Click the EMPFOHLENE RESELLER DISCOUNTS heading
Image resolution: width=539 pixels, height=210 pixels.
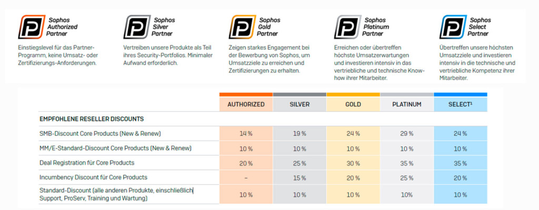[x=92, y=119]
